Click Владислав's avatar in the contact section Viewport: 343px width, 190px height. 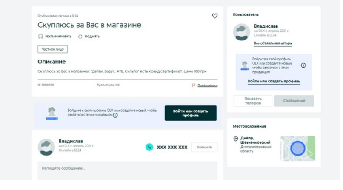pos(46,147)
